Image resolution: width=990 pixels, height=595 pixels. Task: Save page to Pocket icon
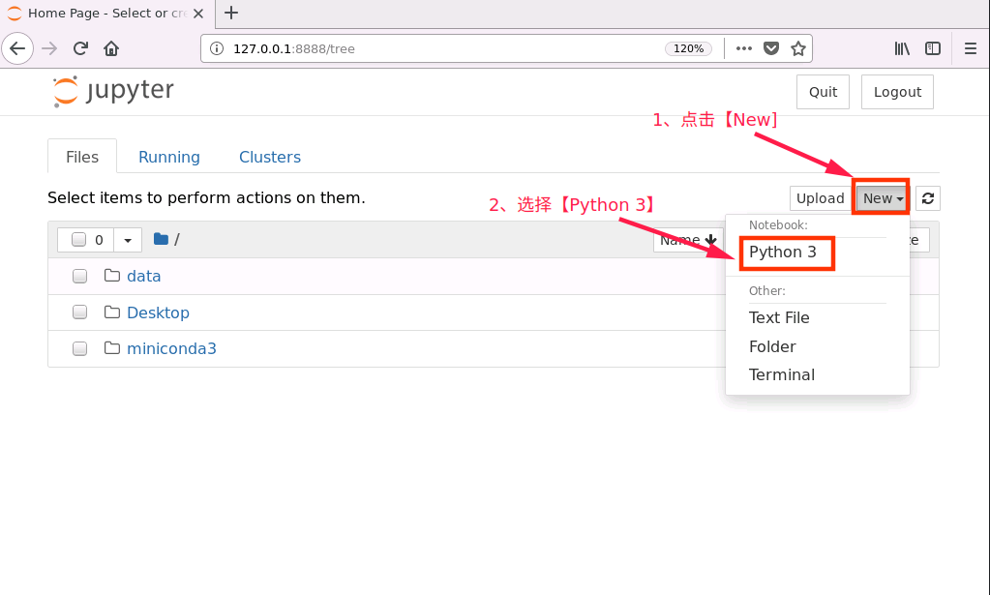coord(771,48)
